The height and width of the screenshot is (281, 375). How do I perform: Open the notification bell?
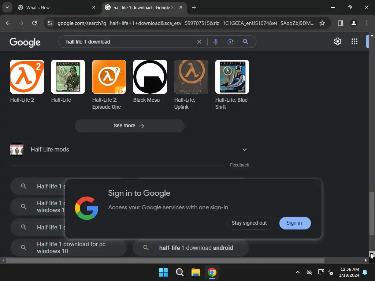[365, 272]
